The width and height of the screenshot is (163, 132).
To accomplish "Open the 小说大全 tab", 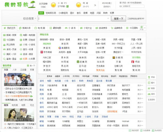I will pos(86,28).
